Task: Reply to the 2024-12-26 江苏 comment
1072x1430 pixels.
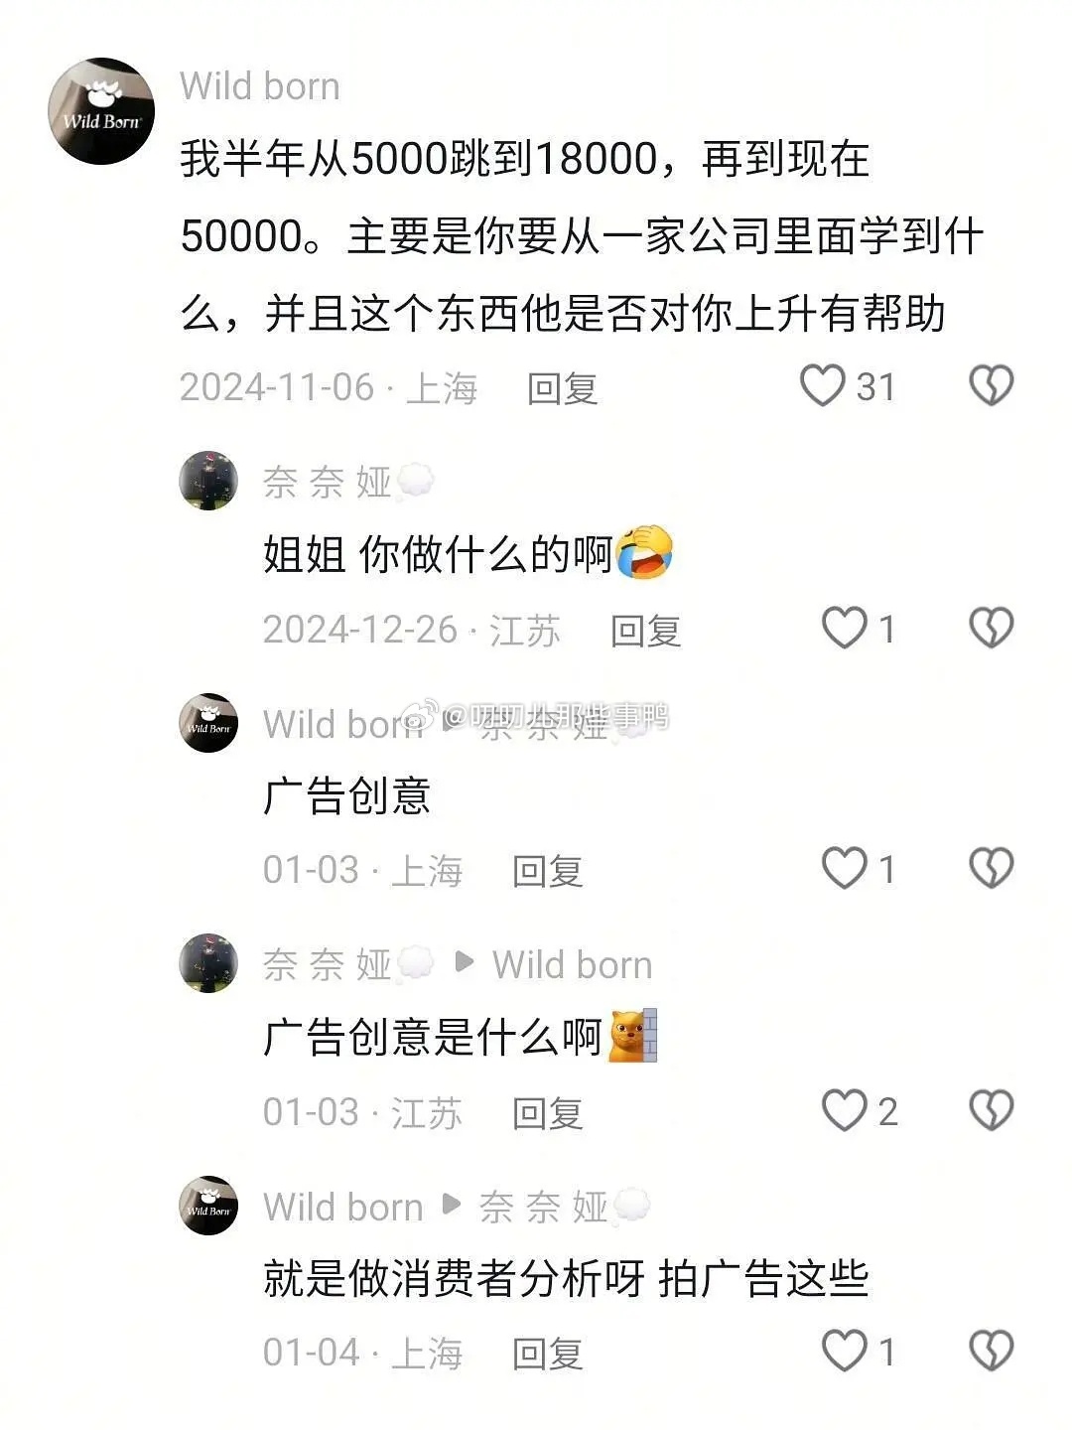Action: pyautogui.click(x=645, y=631)
